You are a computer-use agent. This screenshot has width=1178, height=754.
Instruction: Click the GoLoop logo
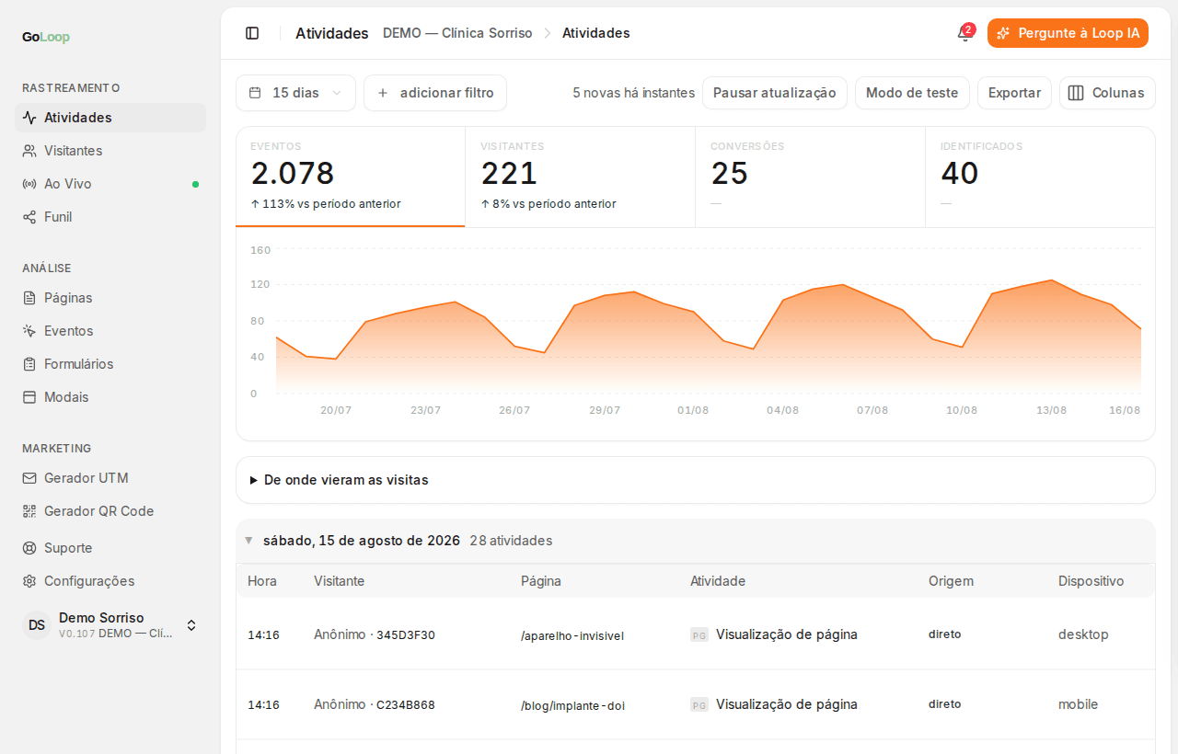pyautogui.click(x=46, y=37)
